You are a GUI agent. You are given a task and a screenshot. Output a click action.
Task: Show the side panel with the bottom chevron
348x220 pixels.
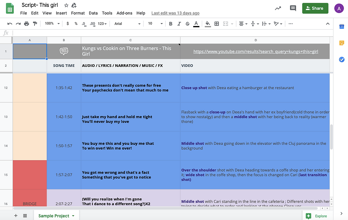(341, 213)
